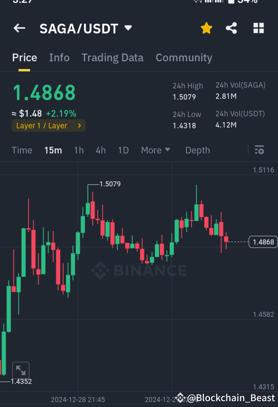Tap the green price display 1.4868
This screenshot has width=278, height=407.
(44, 92)
